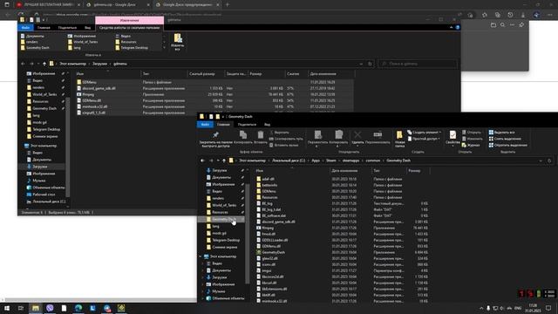Expand Documents node under This PC front sidebar

point(203,270)
